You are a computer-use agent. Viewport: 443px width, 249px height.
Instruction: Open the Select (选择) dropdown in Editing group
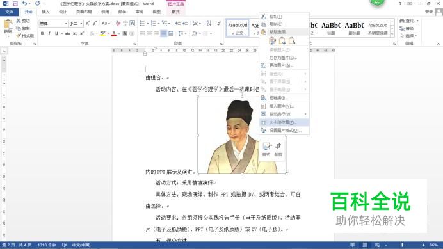pos(409,36)
